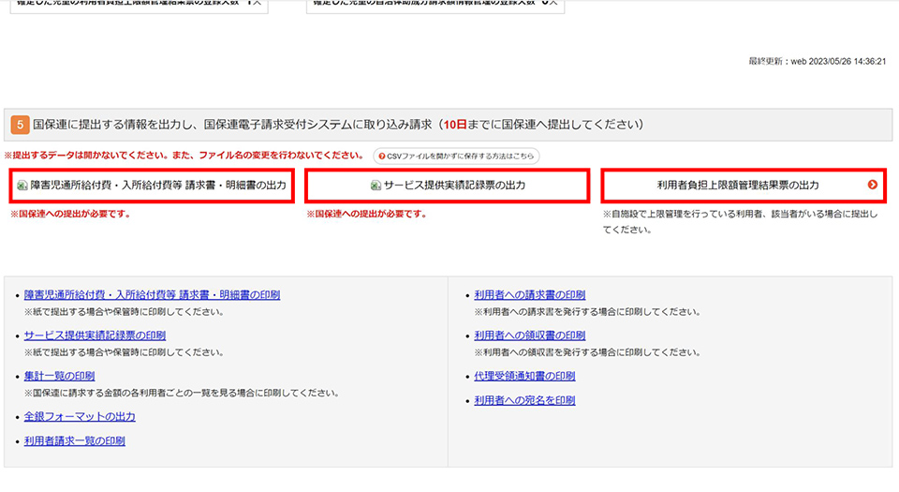Open 障害児通所給付費 請求書・明細書の印刷 link
This screenshot has height=492, width=899.
[152, 295]
